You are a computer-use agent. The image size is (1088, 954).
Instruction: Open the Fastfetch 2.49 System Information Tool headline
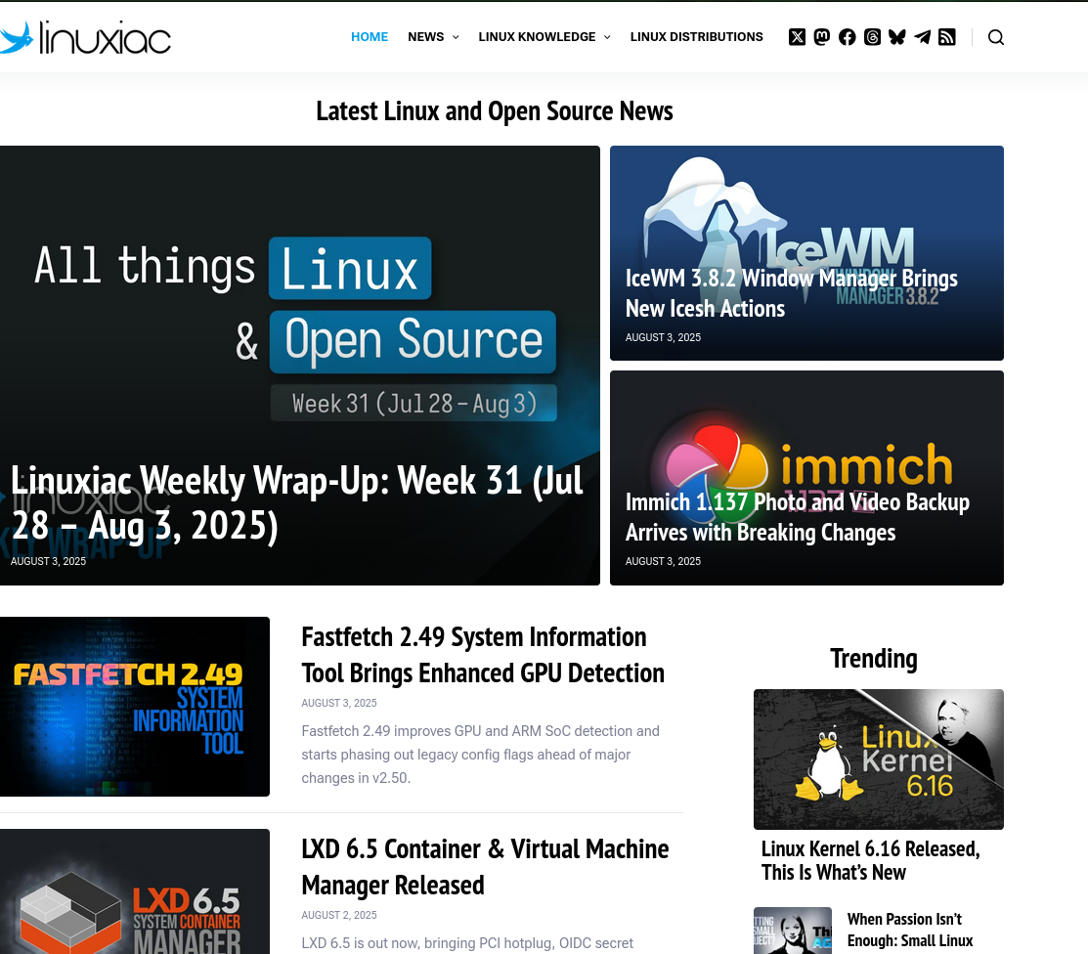tap(483, 655)
